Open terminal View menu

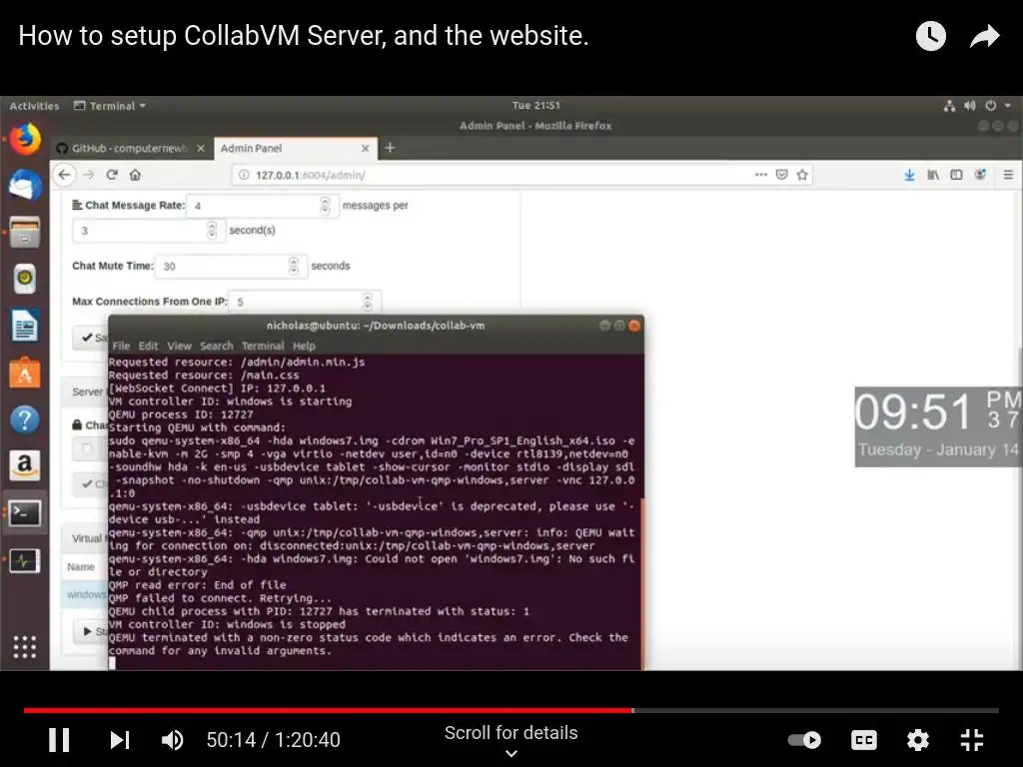coord(179,346)
